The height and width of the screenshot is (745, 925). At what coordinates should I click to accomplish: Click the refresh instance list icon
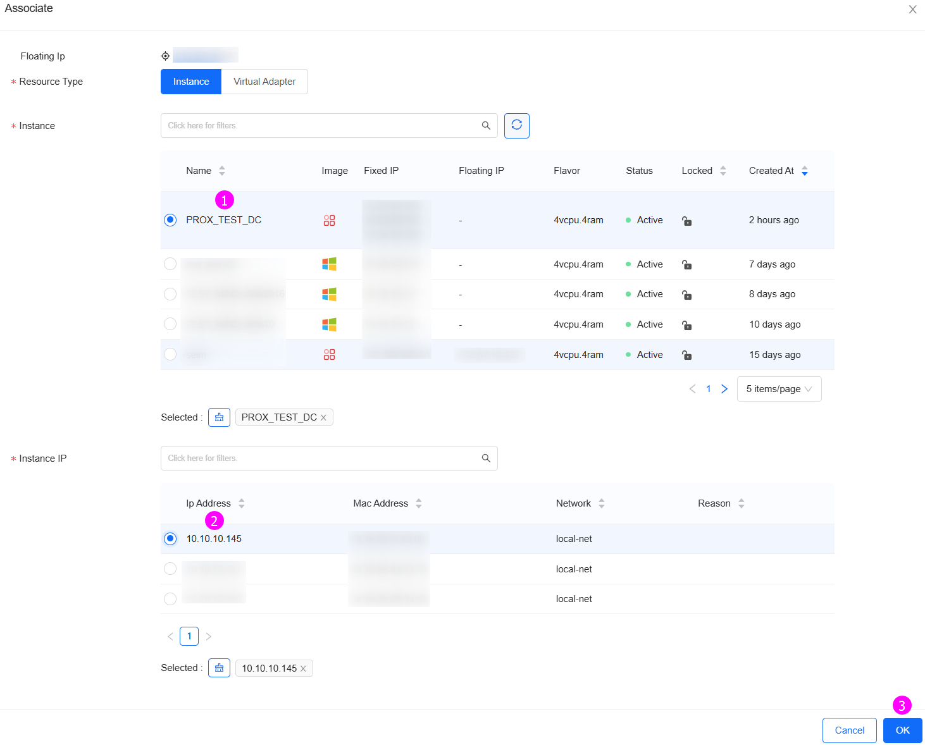click(x=517, y=125)
